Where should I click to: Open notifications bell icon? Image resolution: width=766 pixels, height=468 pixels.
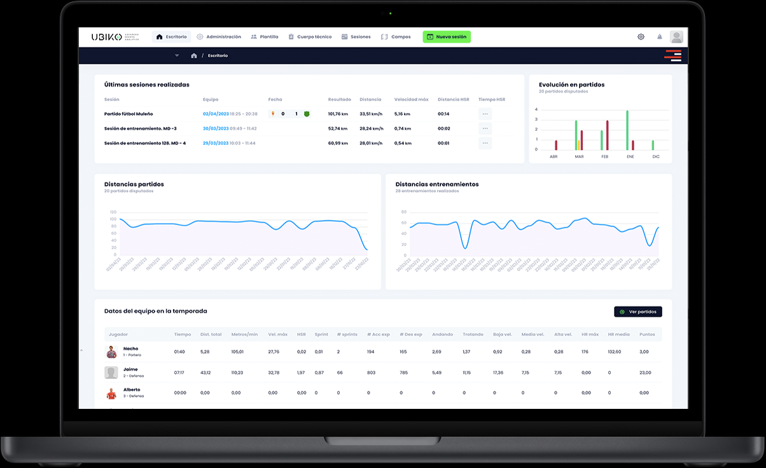pyautogui.click(x=660, y=37)
